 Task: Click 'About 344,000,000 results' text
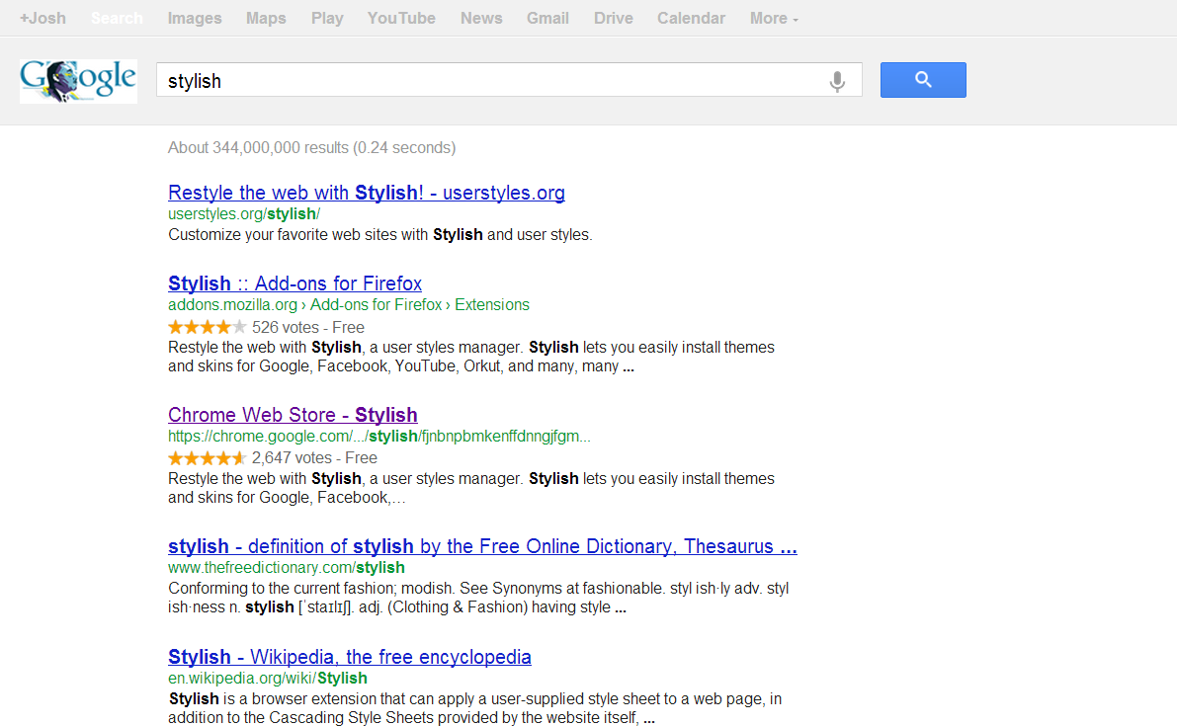(x=311, y=148)
